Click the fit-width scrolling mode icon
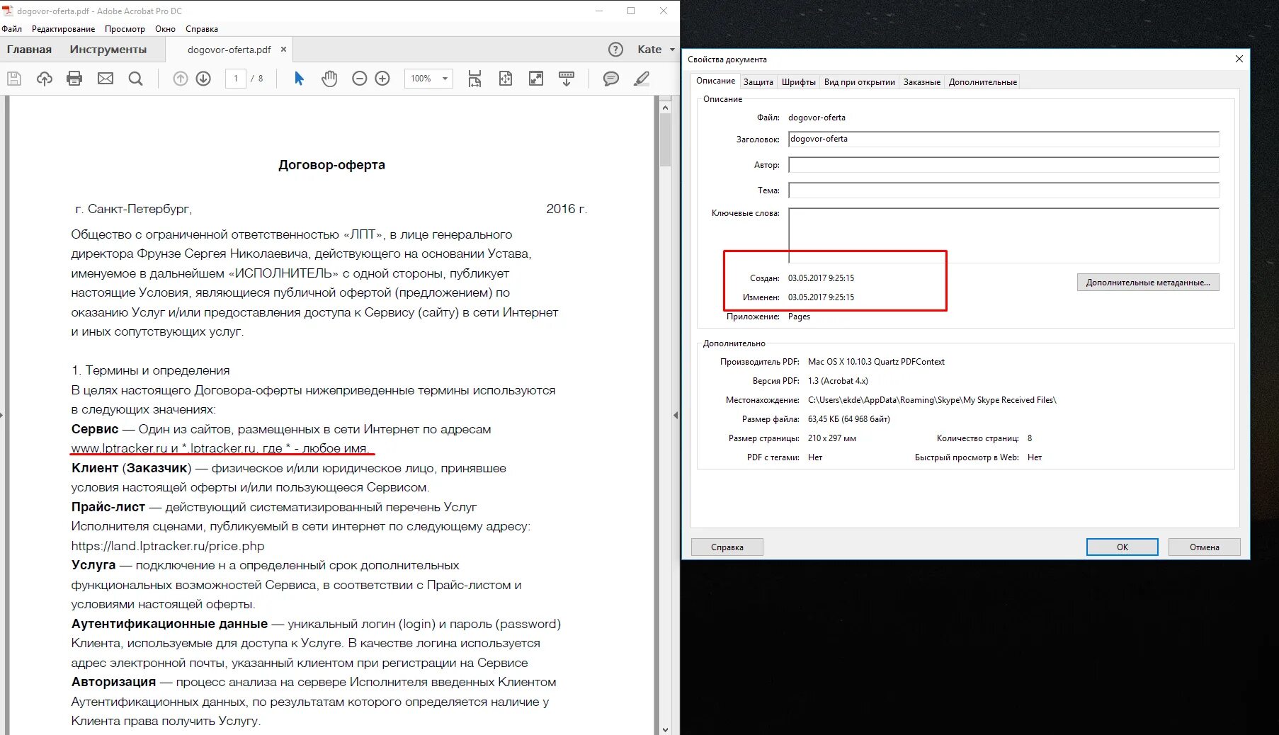This screenshot has width=1279, height=735. point(474,79)
